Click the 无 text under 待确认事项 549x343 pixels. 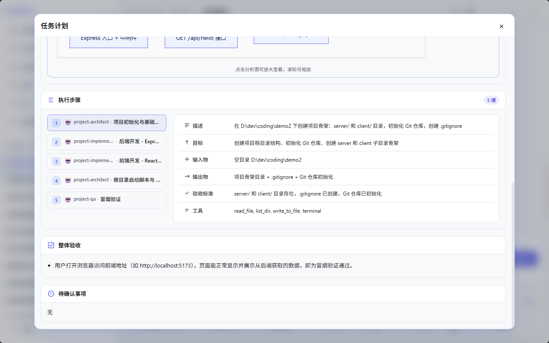(50, 312)
